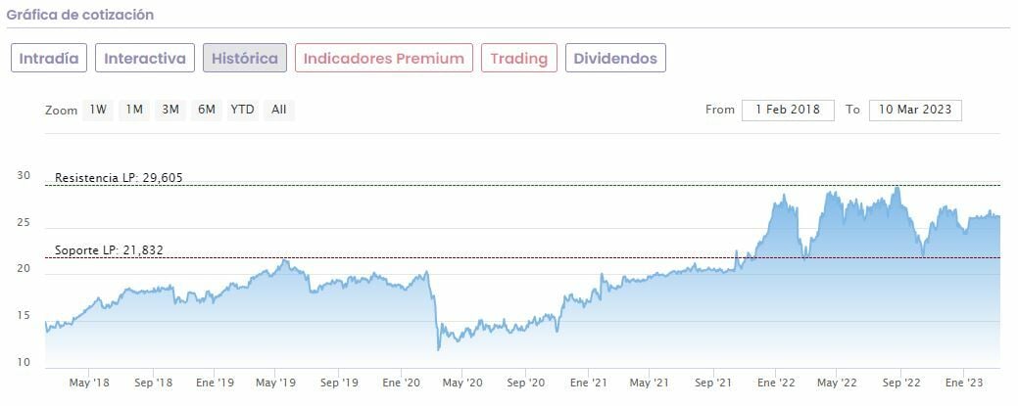The width and height of the screenshot is (1018, 406).
Task: Click the From date field
Action: tap(788, 110)
